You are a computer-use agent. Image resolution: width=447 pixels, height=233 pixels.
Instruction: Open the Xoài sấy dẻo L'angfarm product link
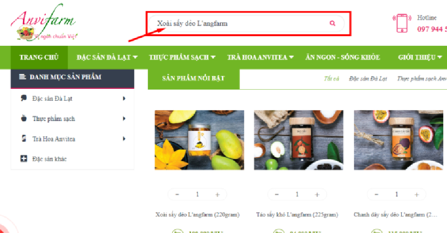tap(197, 214)
